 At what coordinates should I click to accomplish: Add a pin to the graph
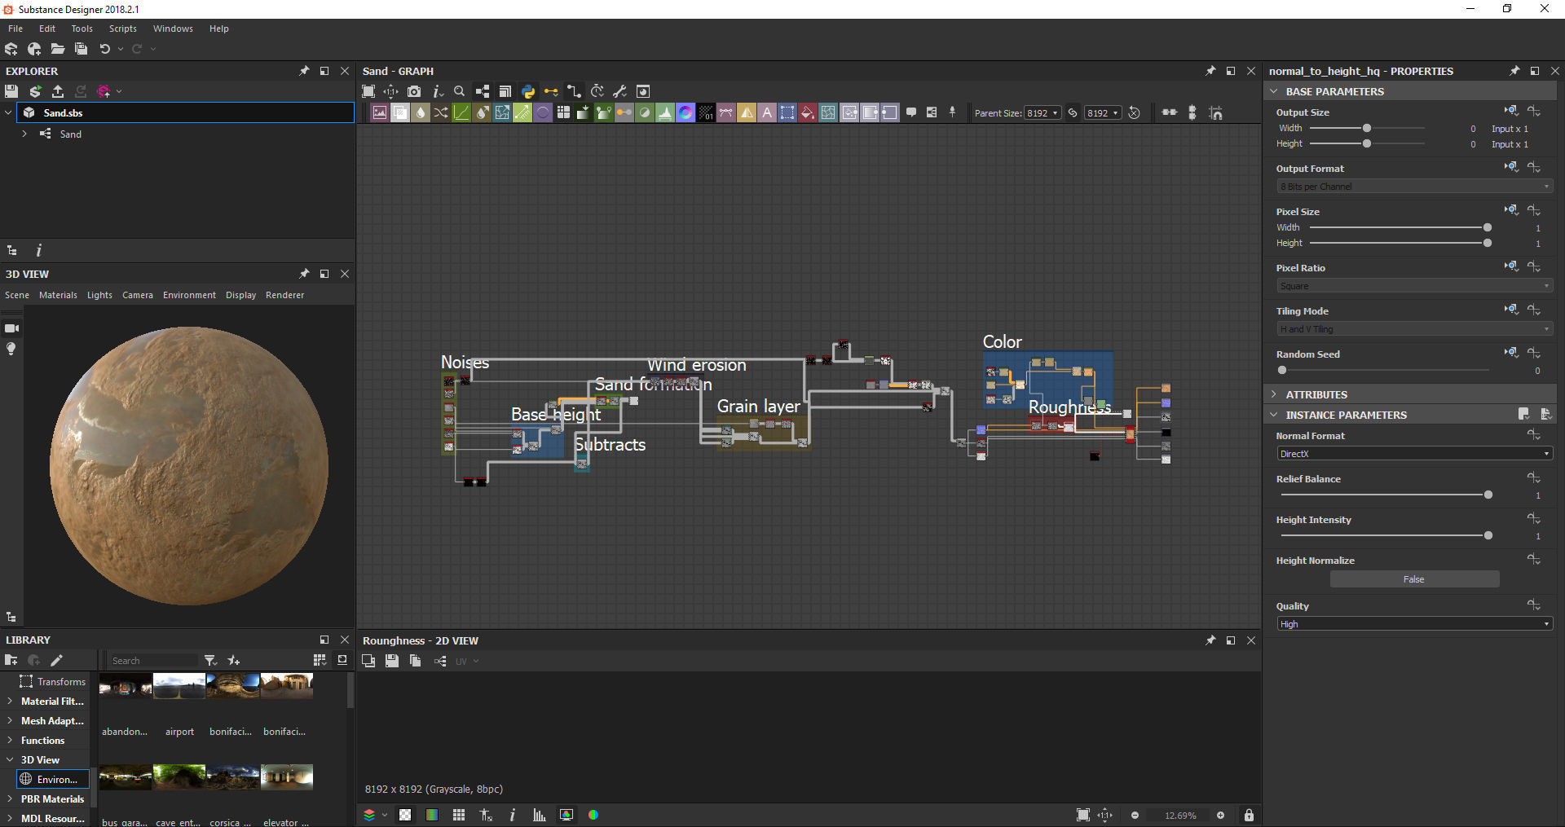(x=952, y=112)
